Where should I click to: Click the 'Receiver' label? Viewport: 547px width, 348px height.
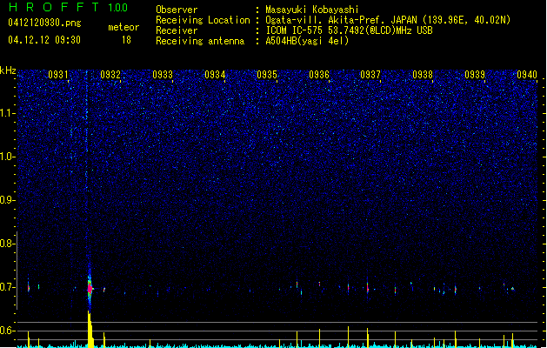pos(177,30)
